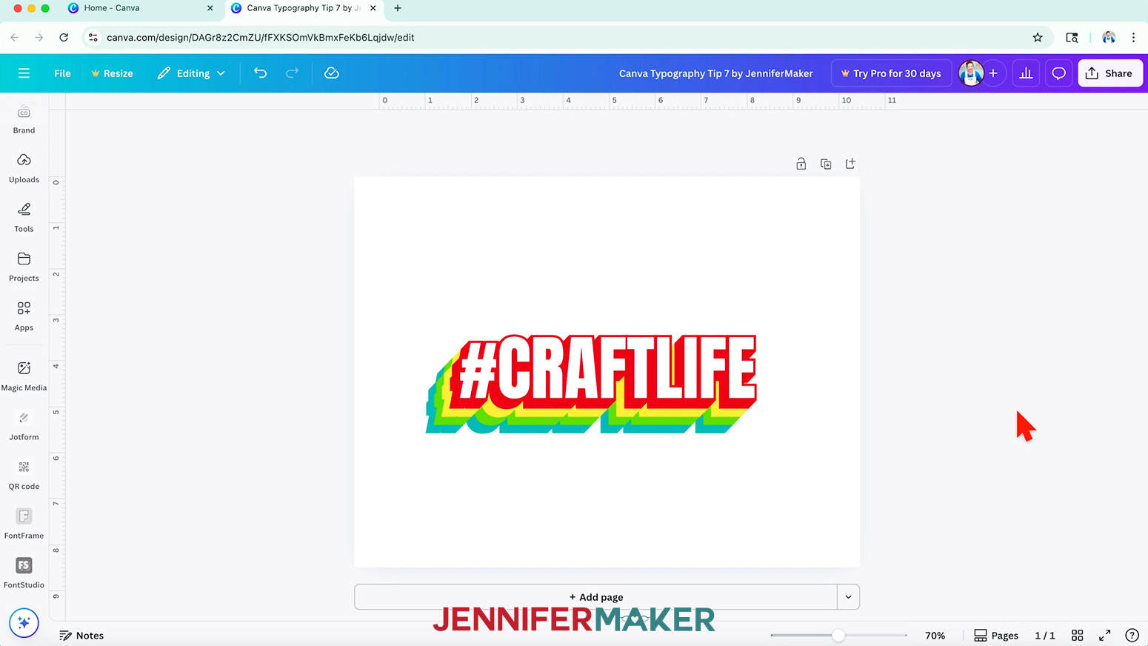This screenshot has height=646, width=1148.
Task: Click the Share button
Action: [1110, 73]
